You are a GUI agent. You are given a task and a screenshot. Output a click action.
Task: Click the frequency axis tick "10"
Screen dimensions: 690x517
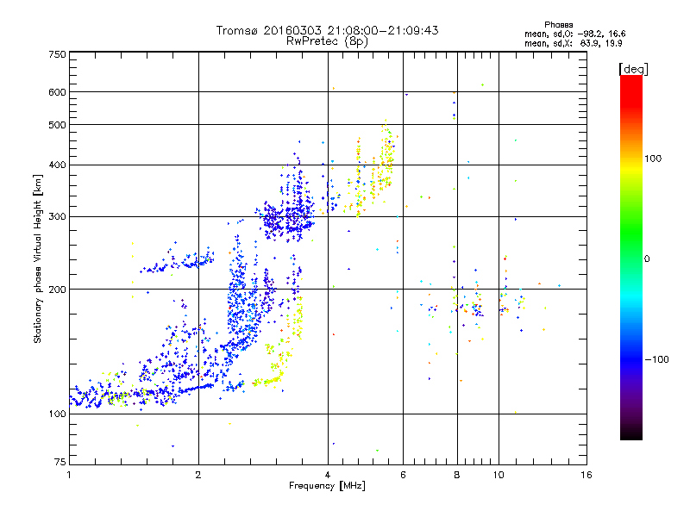pyautogui.click(x=499, y=475)
